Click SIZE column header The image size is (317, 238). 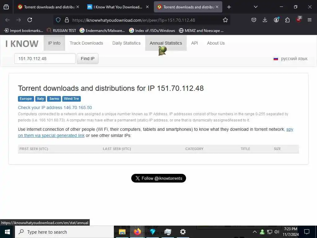click(x=277, y=149)
